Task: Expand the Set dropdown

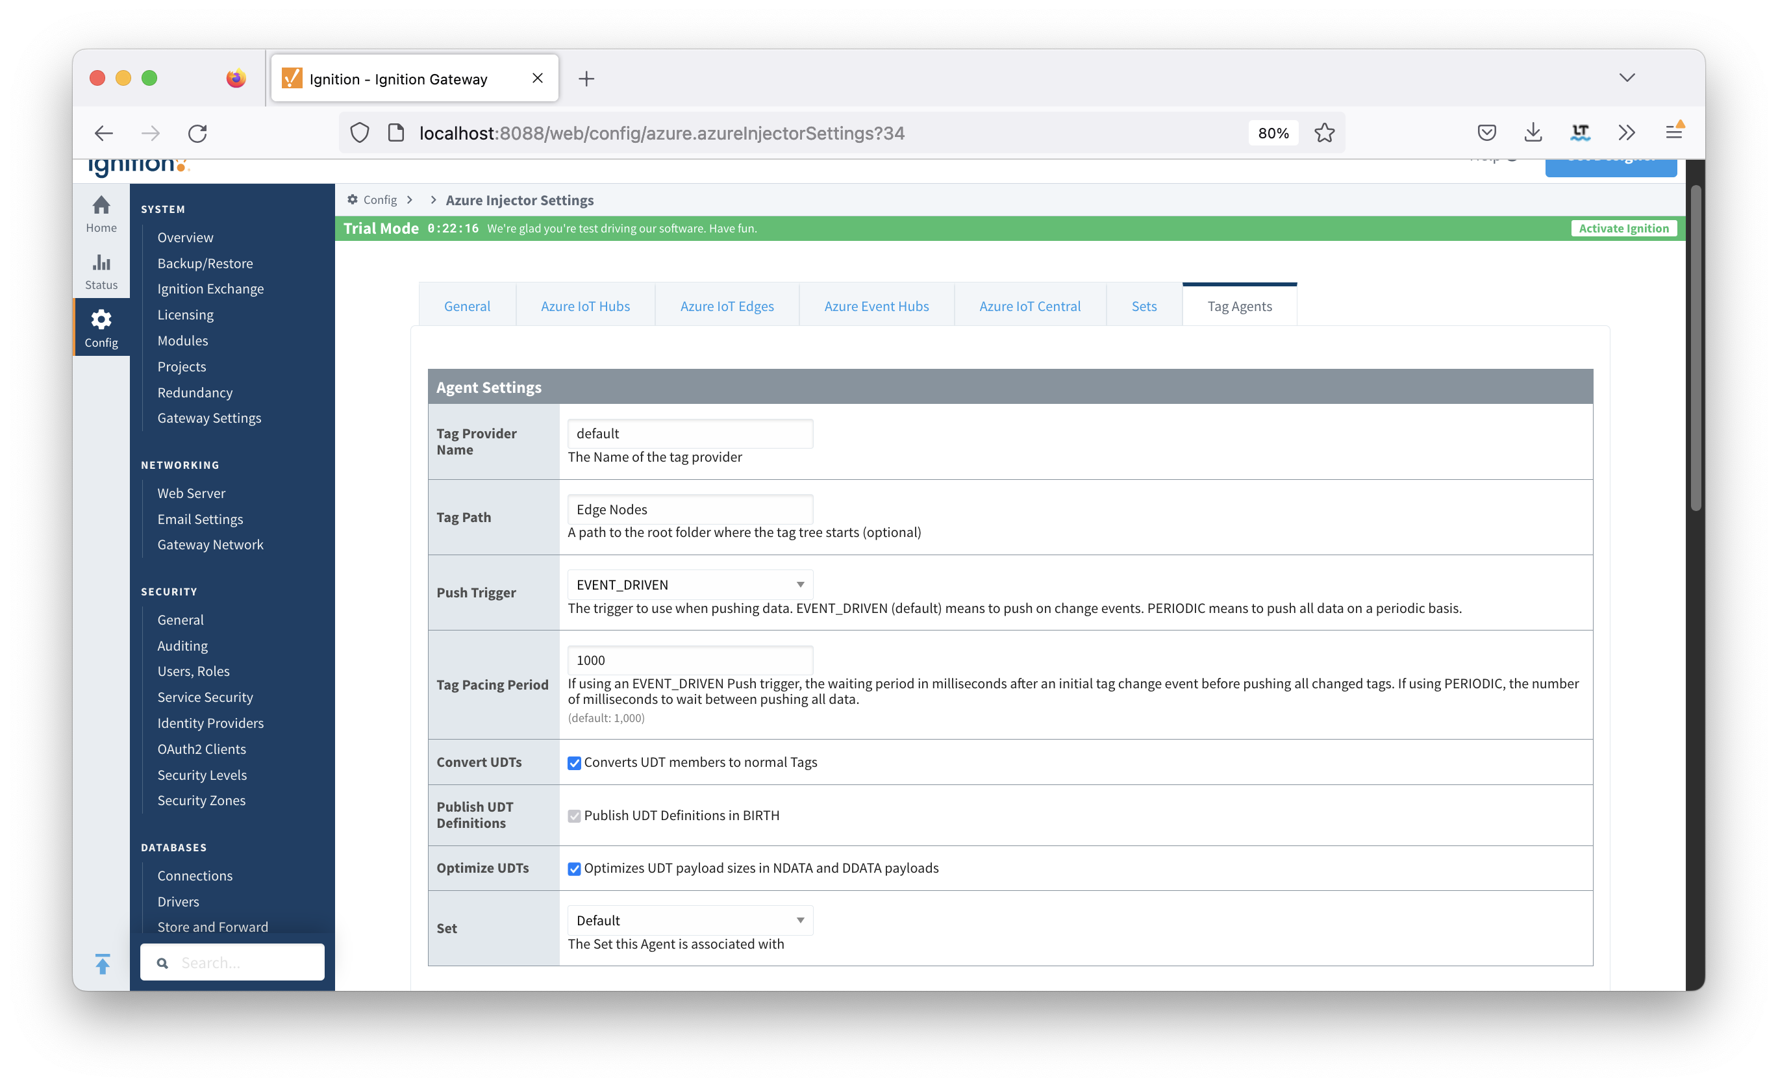Action: tap(690, 920)
